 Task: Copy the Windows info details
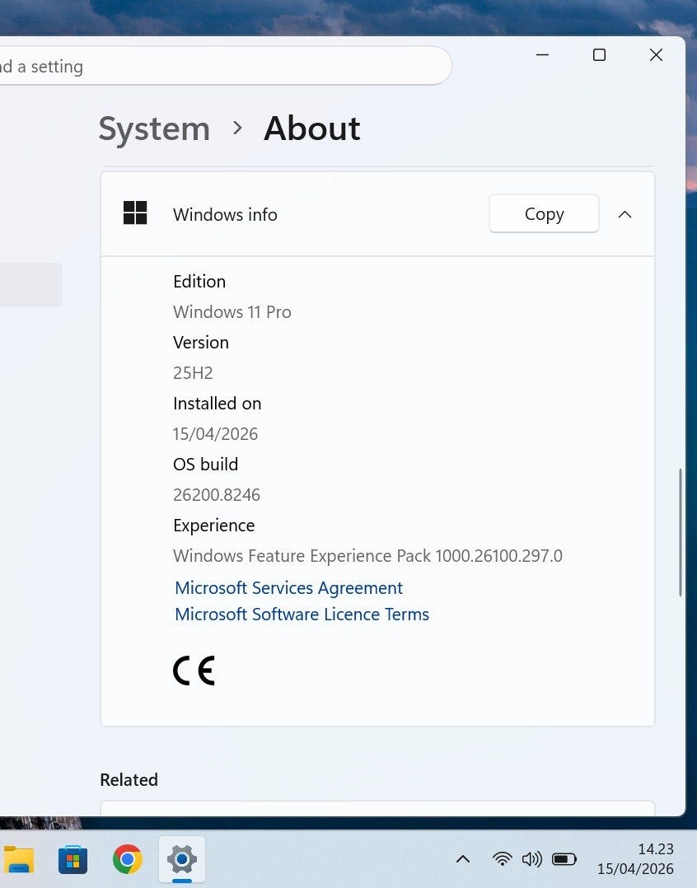(544, 214)
